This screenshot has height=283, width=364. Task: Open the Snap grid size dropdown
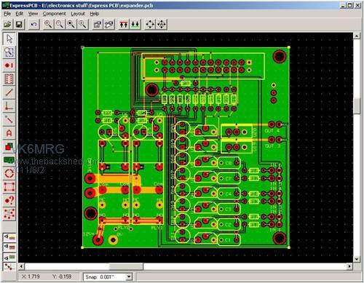point(129,276)
